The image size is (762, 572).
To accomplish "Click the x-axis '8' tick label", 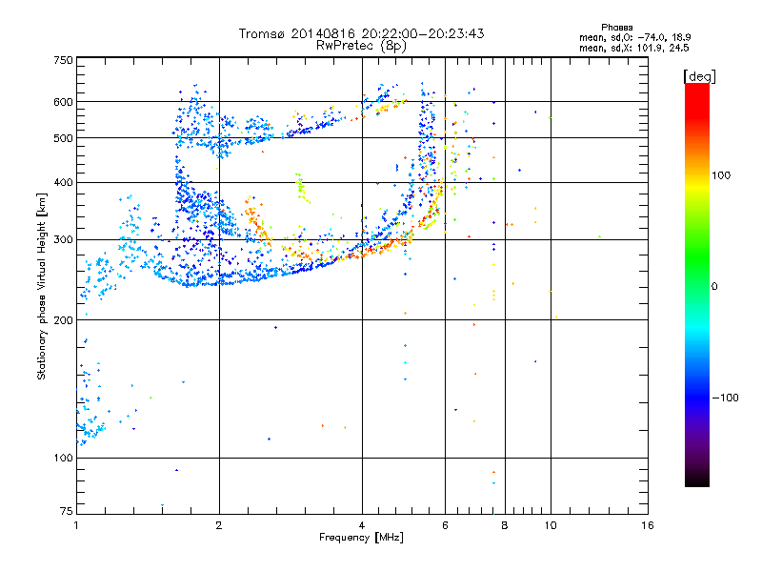I will click(x=505, y=525).
